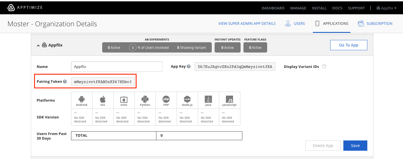
Task: Click the Feature Flags 0 Active badge
Action: point(255,48)
